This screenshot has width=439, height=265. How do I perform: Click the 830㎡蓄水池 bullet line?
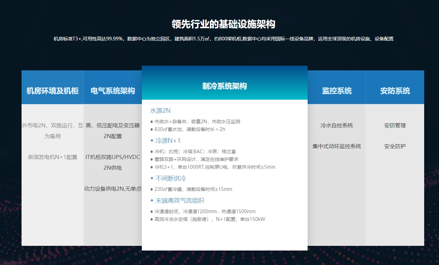pyautogui.click(x=188, y=129)
